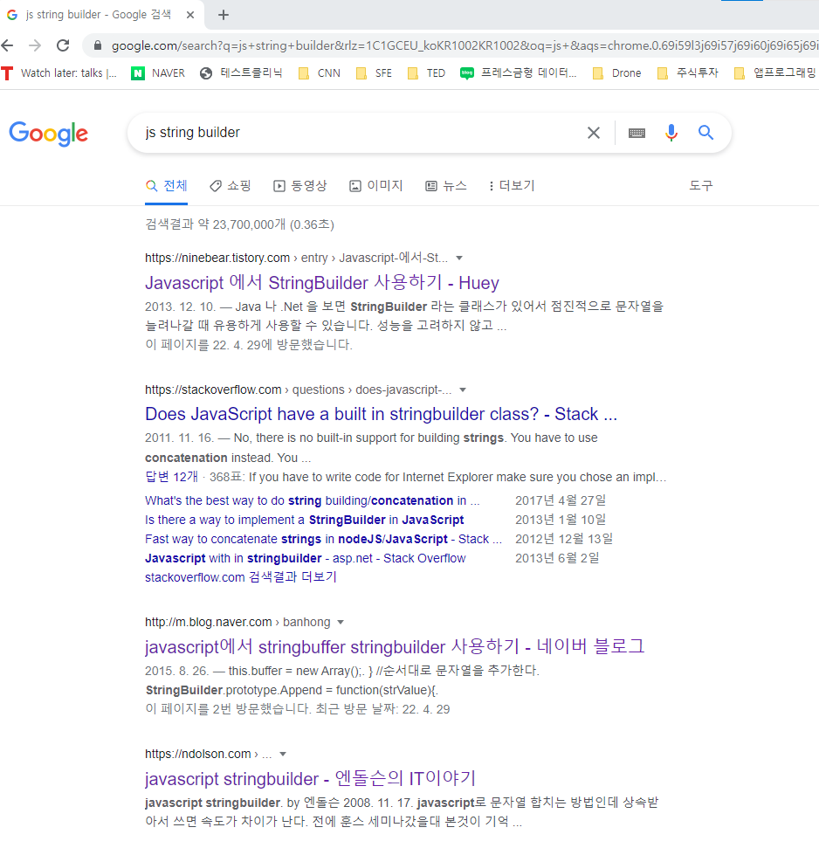This screenshot has height=855, width=819.
Task: Open the TED bookmark folder
Action: pos(426,73)
